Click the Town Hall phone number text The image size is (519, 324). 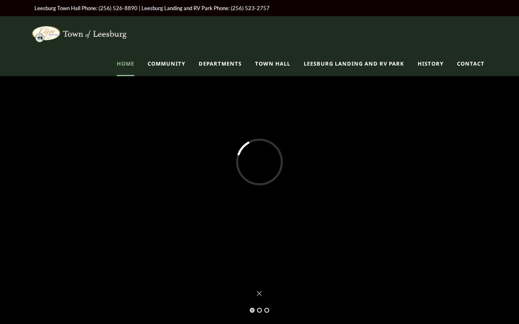[x=118, y=8]
